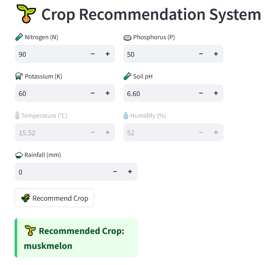This screenshot has height=265, width=275.
Task: Reduce Rainfall with the minus icon
Action: [x=115, y=172]
